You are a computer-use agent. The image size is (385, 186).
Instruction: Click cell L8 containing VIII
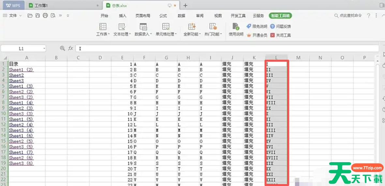pos(276,103)
